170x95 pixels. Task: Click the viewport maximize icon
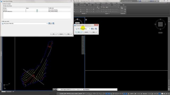click(86, 20)
